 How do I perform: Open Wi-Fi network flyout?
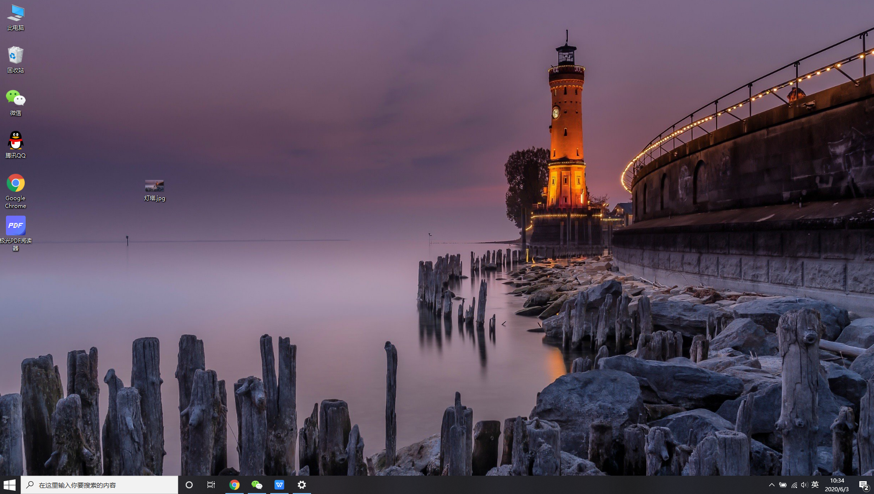click(x=794, y=485)
